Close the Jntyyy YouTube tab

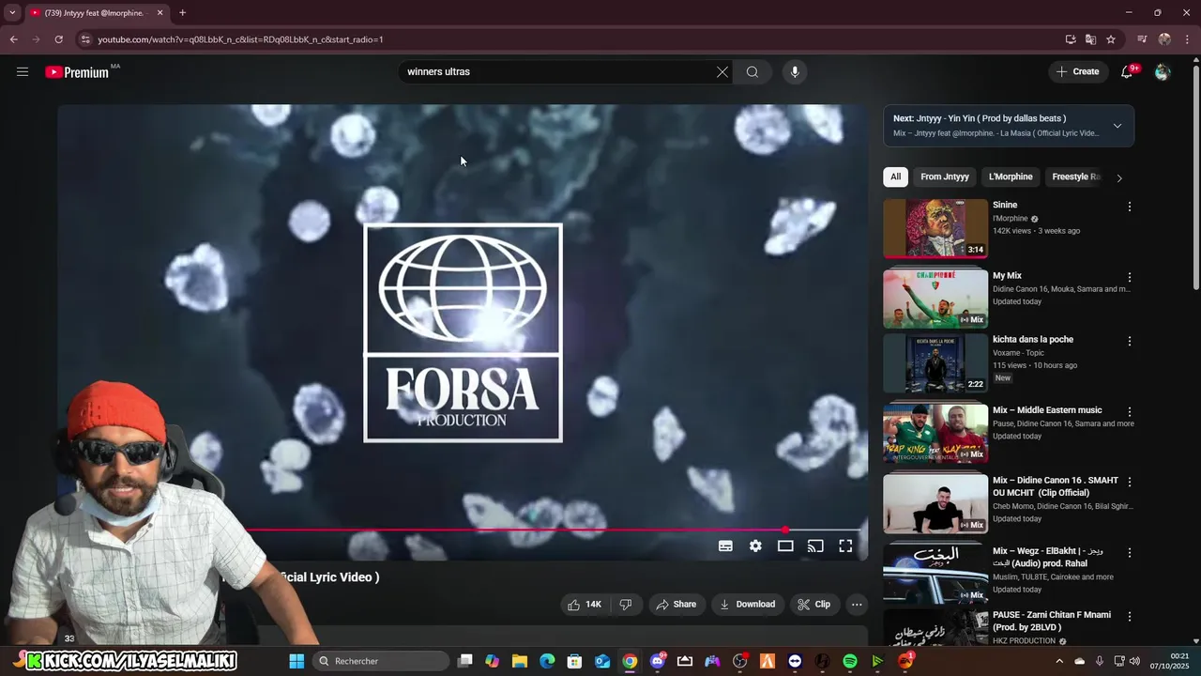tap(160, 13)
